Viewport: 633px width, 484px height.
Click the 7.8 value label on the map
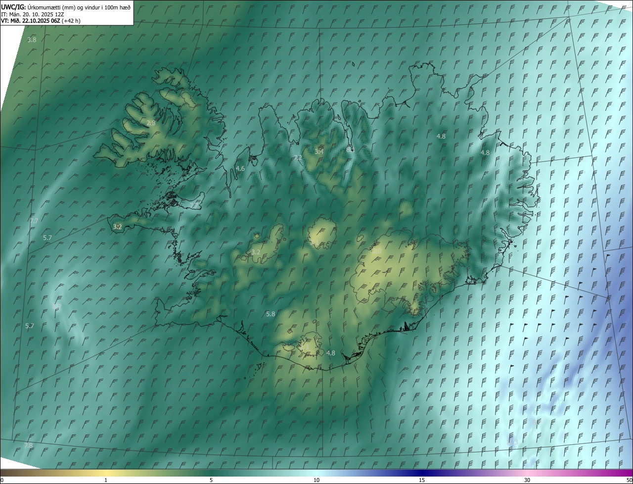click(x=28, y=446)
